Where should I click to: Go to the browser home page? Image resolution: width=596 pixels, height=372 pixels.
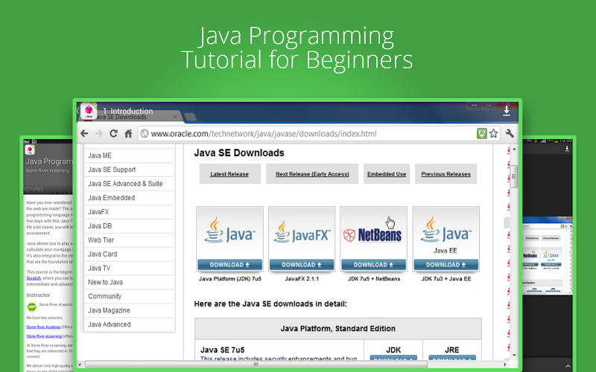pyautogui.click(x=128, y=134)
